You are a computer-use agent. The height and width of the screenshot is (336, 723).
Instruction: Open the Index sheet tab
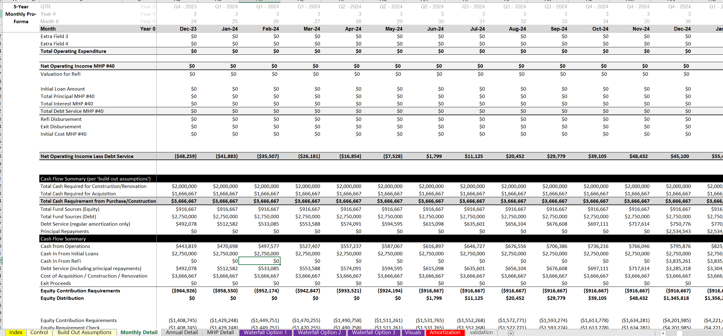pyautogui.click(x=16, y=332)
